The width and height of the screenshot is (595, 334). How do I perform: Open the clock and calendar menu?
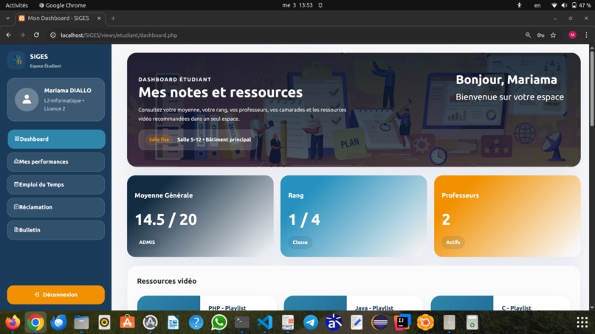click(x=297, y=5)
